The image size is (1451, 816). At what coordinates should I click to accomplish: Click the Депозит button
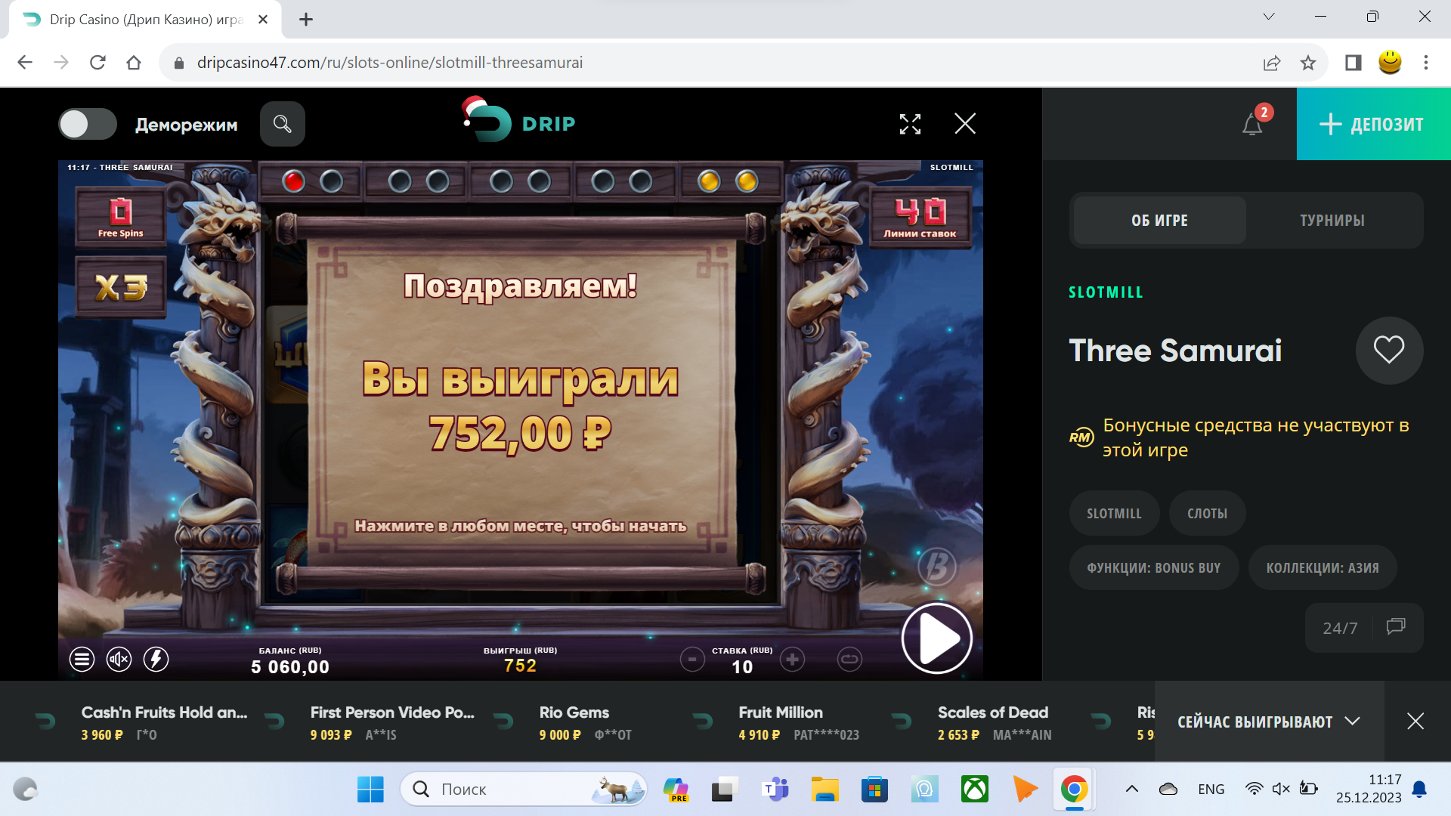click(x=1373, y=124)
